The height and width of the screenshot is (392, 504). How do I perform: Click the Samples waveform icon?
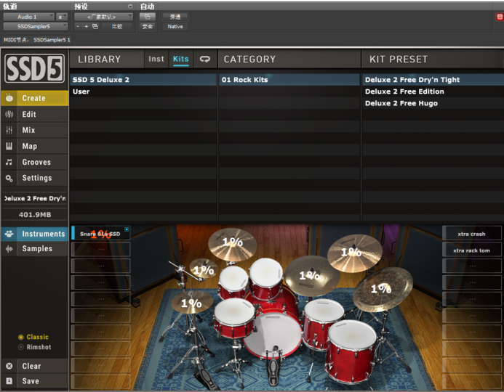[x=9, y=248]
